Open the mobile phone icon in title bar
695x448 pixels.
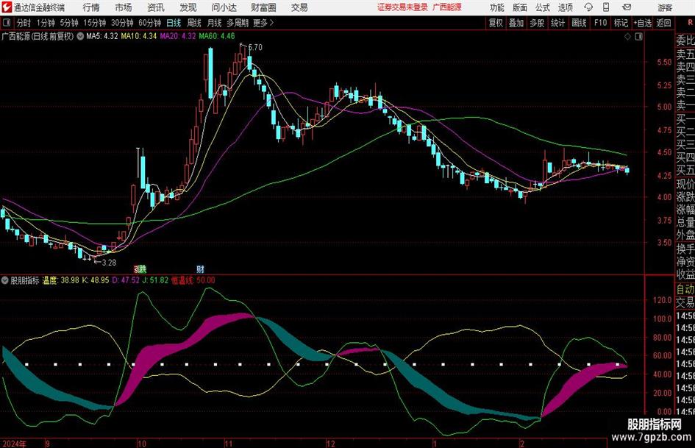click(606, 7)
